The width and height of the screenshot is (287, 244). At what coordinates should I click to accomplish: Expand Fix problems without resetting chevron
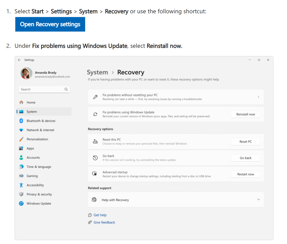258,97
